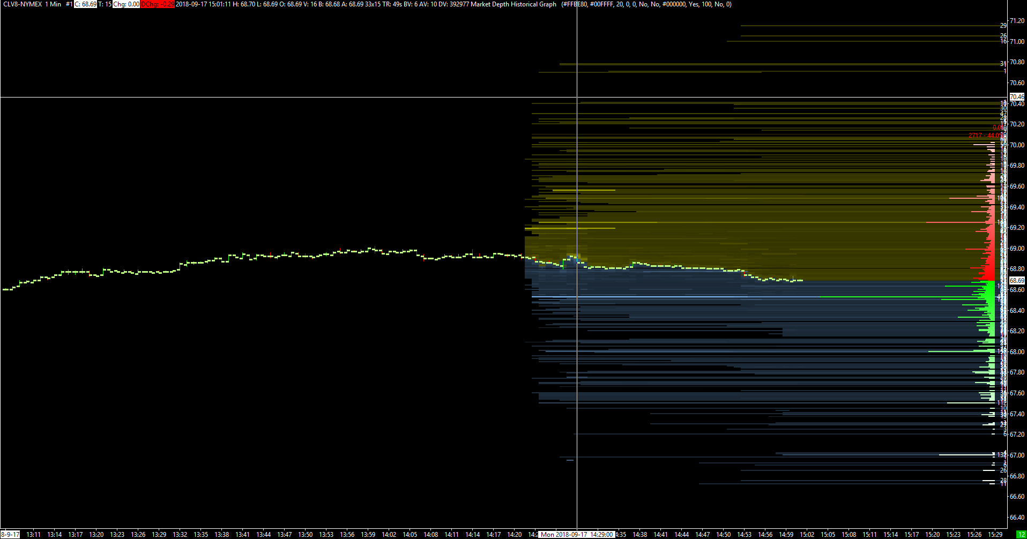Screen dimensions: 1027x539
Task: Click the 14:47 label on the time axis
Action: 702,535
